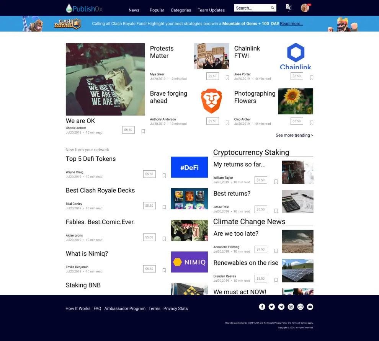Open author 'Charlie Abbott' profile

[76, 128]
